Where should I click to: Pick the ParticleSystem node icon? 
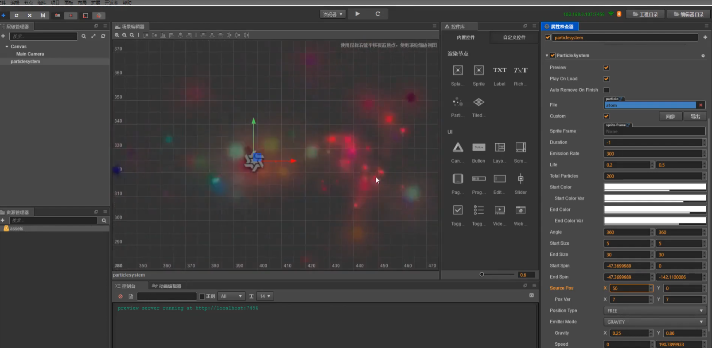coord(458,102)
